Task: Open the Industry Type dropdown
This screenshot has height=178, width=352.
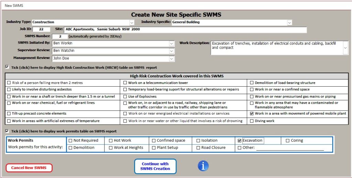Action: click(132, 22)
